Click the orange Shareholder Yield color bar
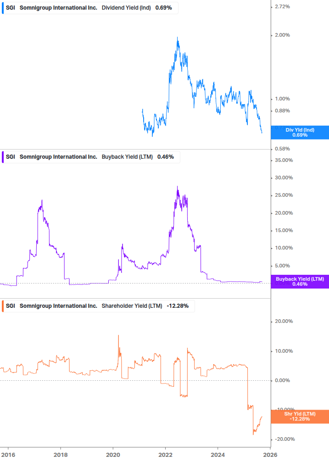329x461 pixels. tap(3, 305)
